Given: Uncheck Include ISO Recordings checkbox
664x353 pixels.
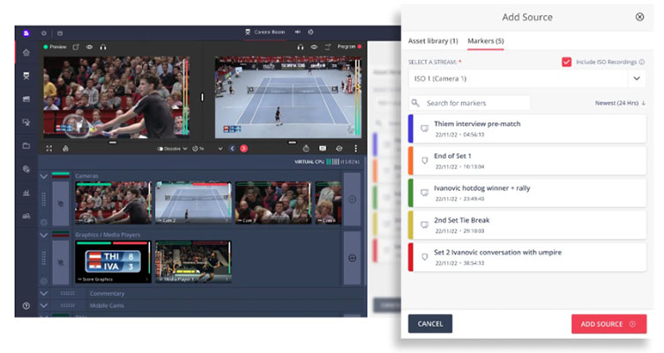Looking at the screenshot, I should click(566, 63).
